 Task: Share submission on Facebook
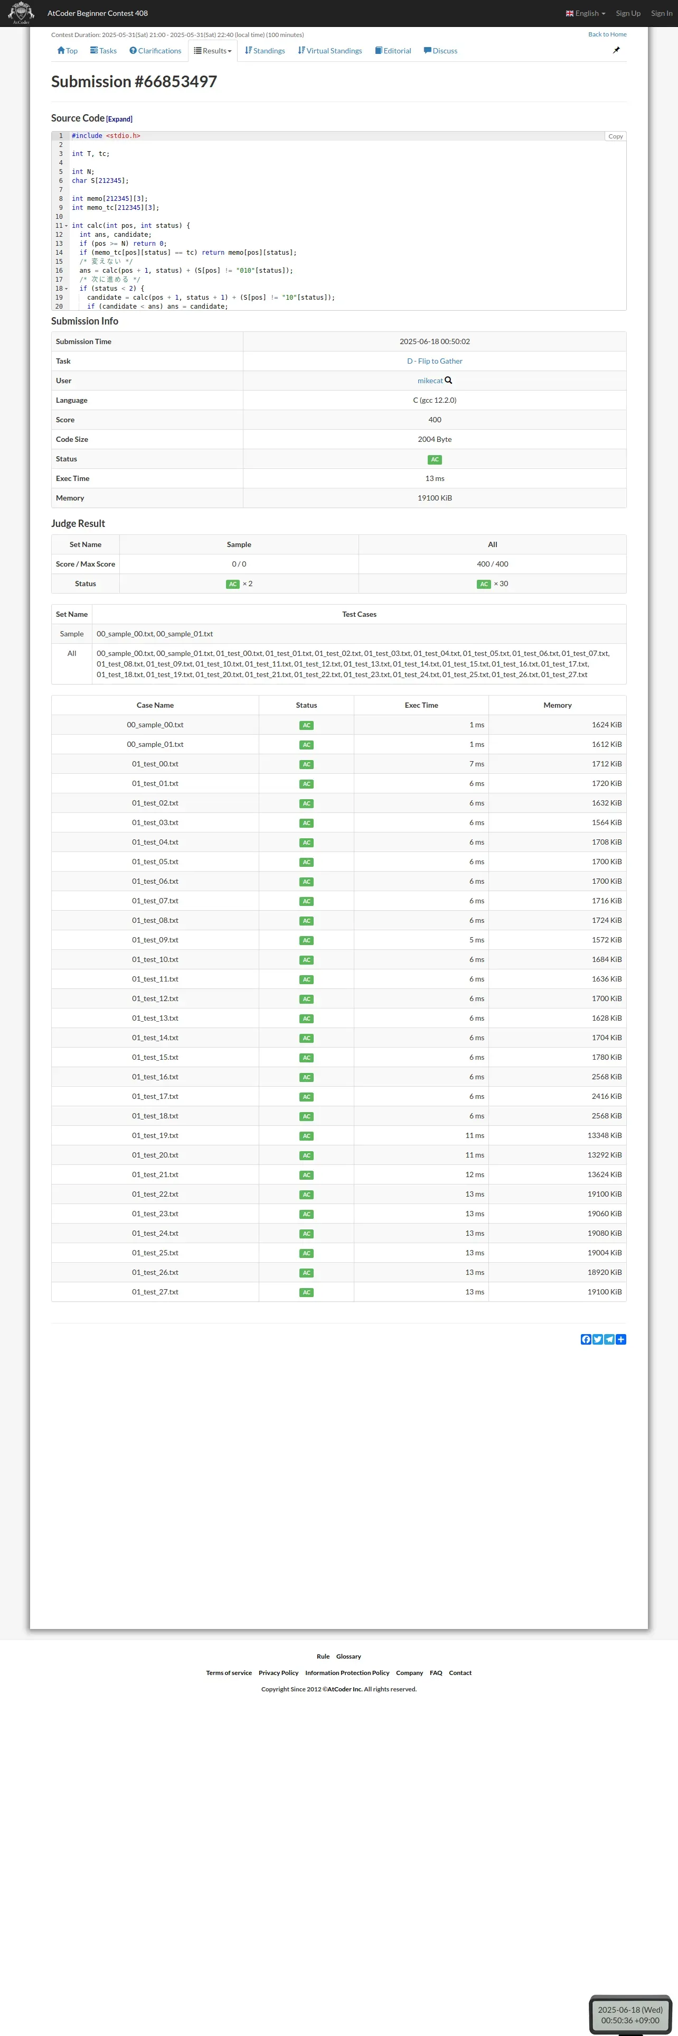pos(586,1339)
